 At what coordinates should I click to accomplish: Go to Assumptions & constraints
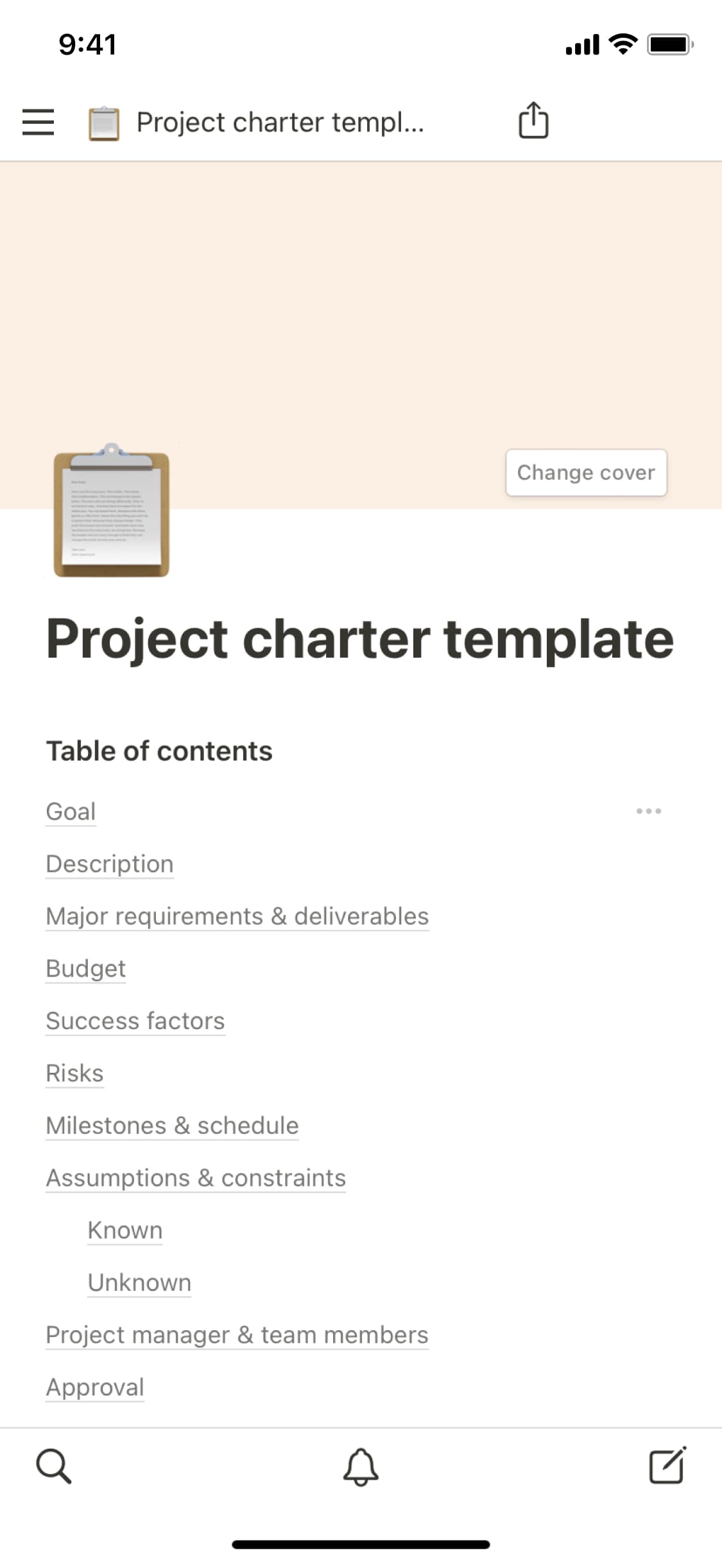click(x=195, y=1178)
